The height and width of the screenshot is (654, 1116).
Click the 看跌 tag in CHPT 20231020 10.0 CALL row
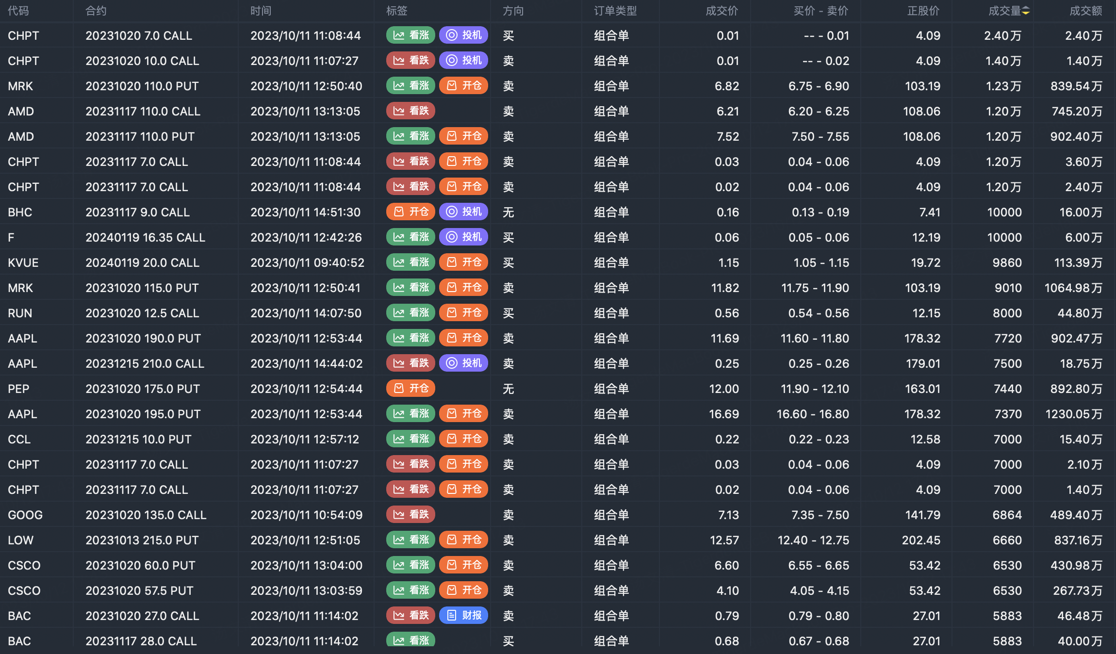point(410,61)
